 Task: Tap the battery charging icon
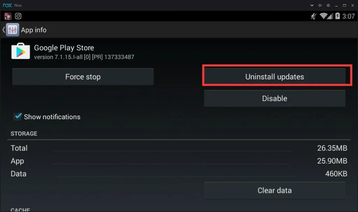(337, 16)
